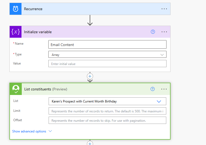Open the Initialize variable ellipsis menu
Screen dimensions: 206x145
tap(164, 32)
